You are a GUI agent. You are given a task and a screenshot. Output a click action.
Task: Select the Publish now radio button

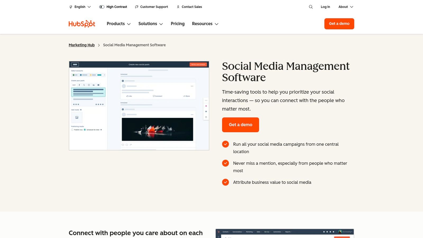coord(72,130)
